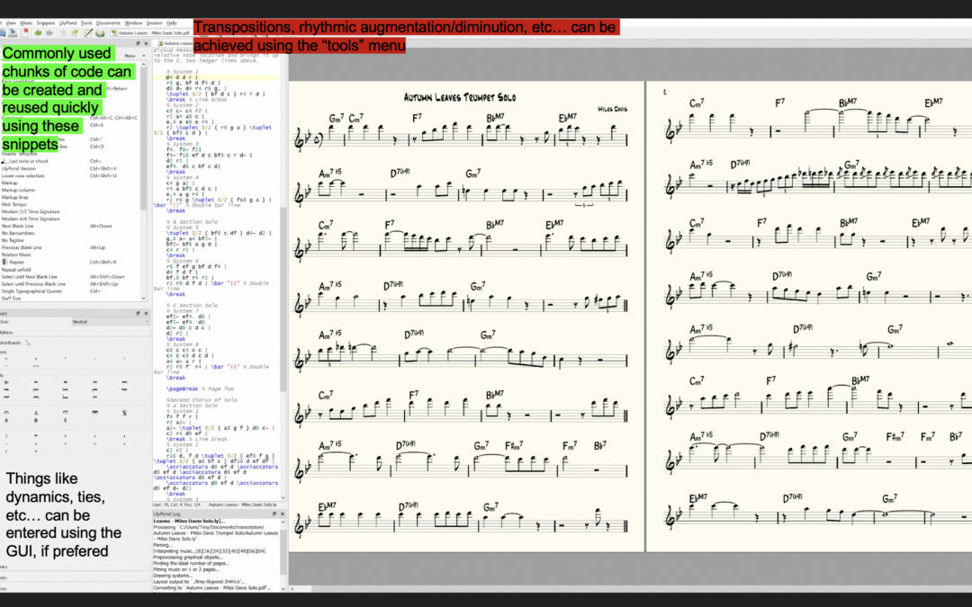Select 'Single Typographical Quotes' snippet
972x607 pixels.
(32, 291)
